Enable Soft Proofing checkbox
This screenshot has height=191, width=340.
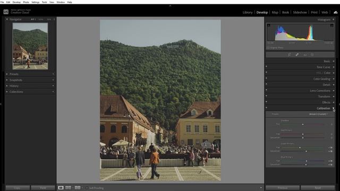pos(87,188)
